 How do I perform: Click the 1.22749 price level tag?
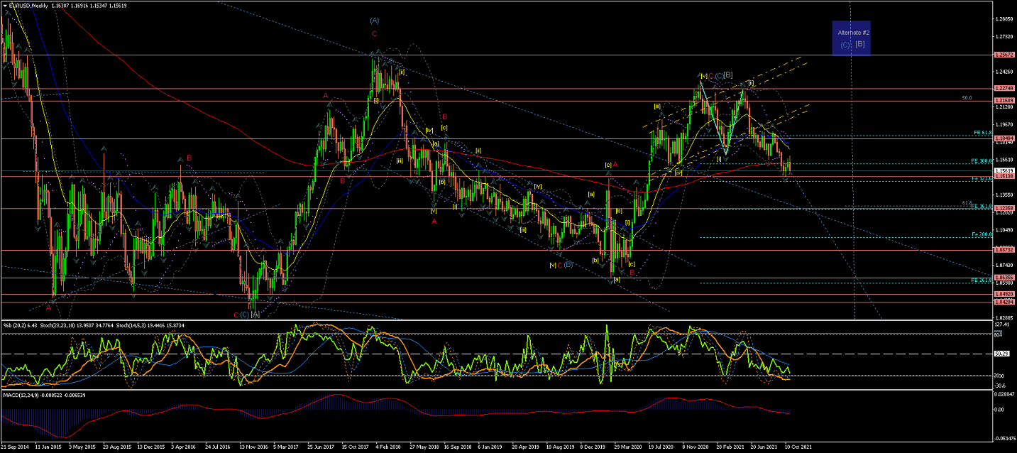point(1004,88)
